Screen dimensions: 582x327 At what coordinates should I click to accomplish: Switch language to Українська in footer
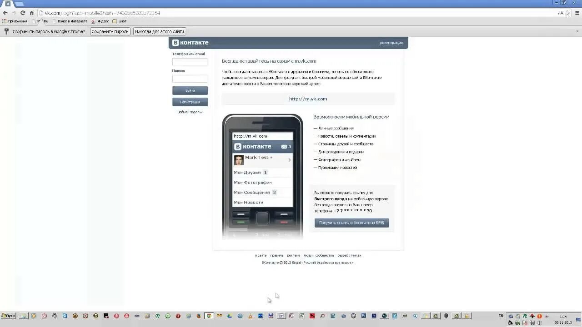point(325,263)
